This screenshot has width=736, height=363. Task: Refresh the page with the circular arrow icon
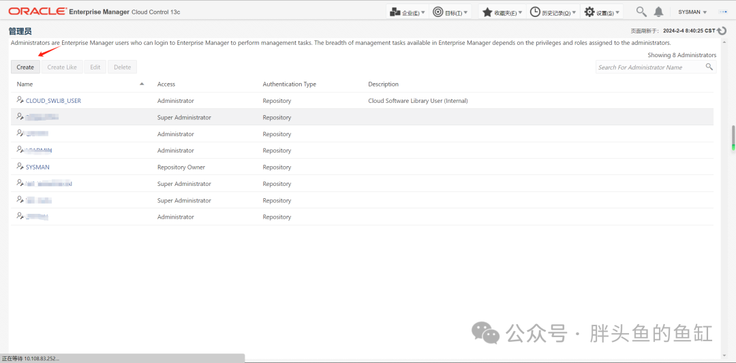click(722, 31)
